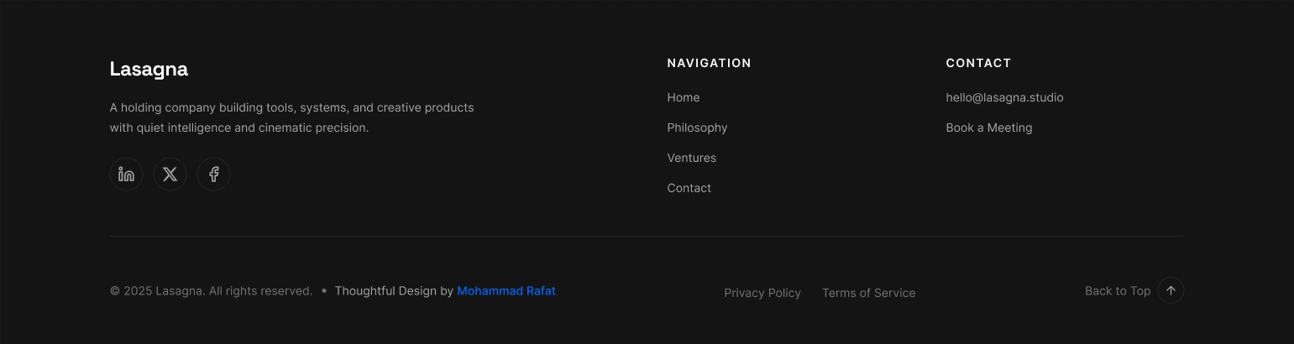Image resolution: width=1294 pixels, height=344 pixels.
Task: Select Ventures in footer navigation
Action: coord(691,158)
